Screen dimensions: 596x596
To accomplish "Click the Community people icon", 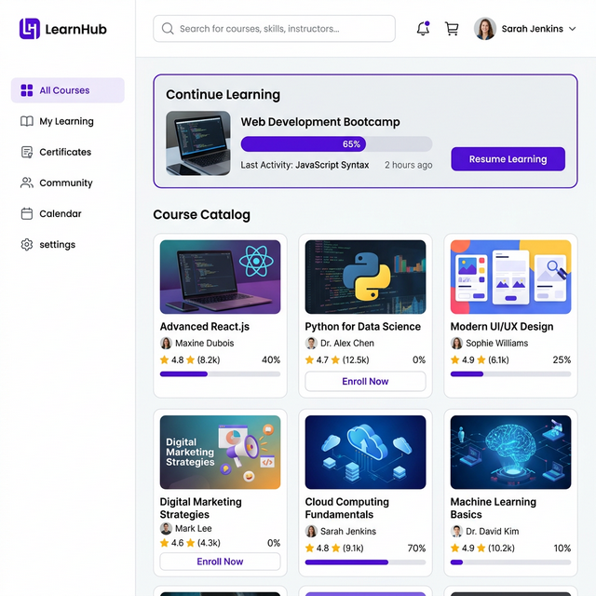I will coord(27,183).
